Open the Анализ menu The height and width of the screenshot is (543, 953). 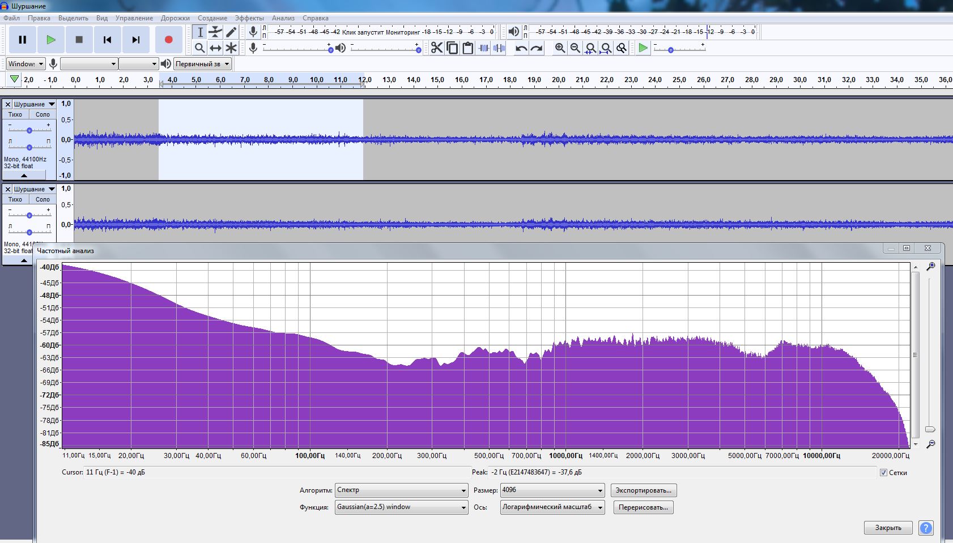(x=283, y=18)
